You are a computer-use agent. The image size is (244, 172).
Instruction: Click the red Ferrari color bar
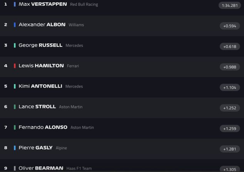click(15, 66)
